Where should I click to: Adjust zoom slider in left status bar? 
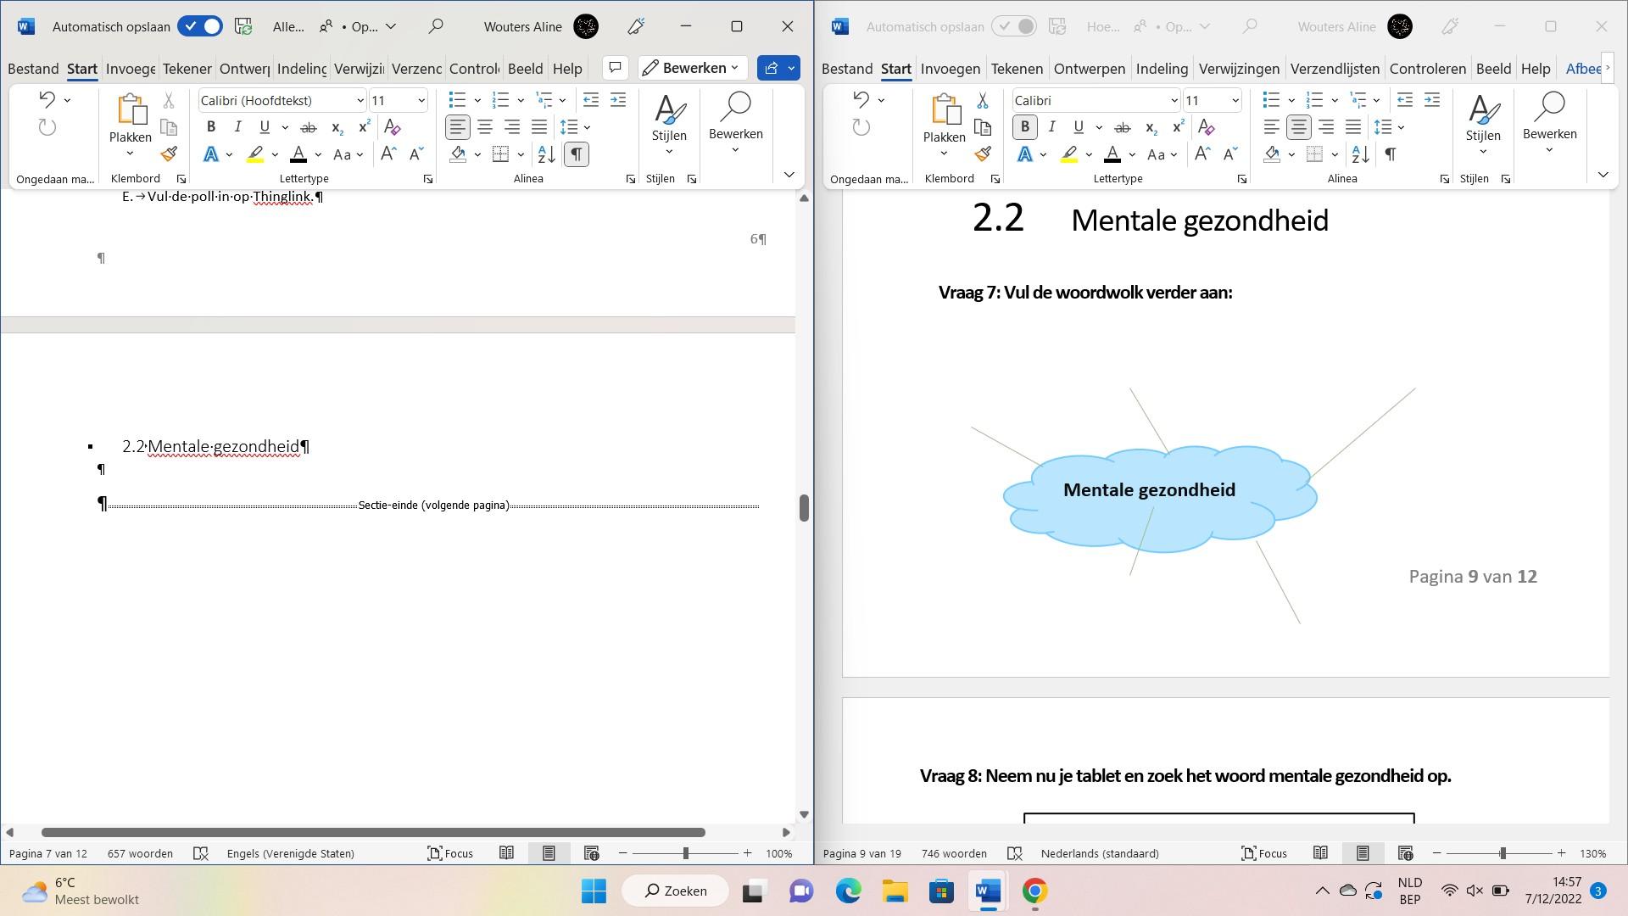tap(686, 853)
